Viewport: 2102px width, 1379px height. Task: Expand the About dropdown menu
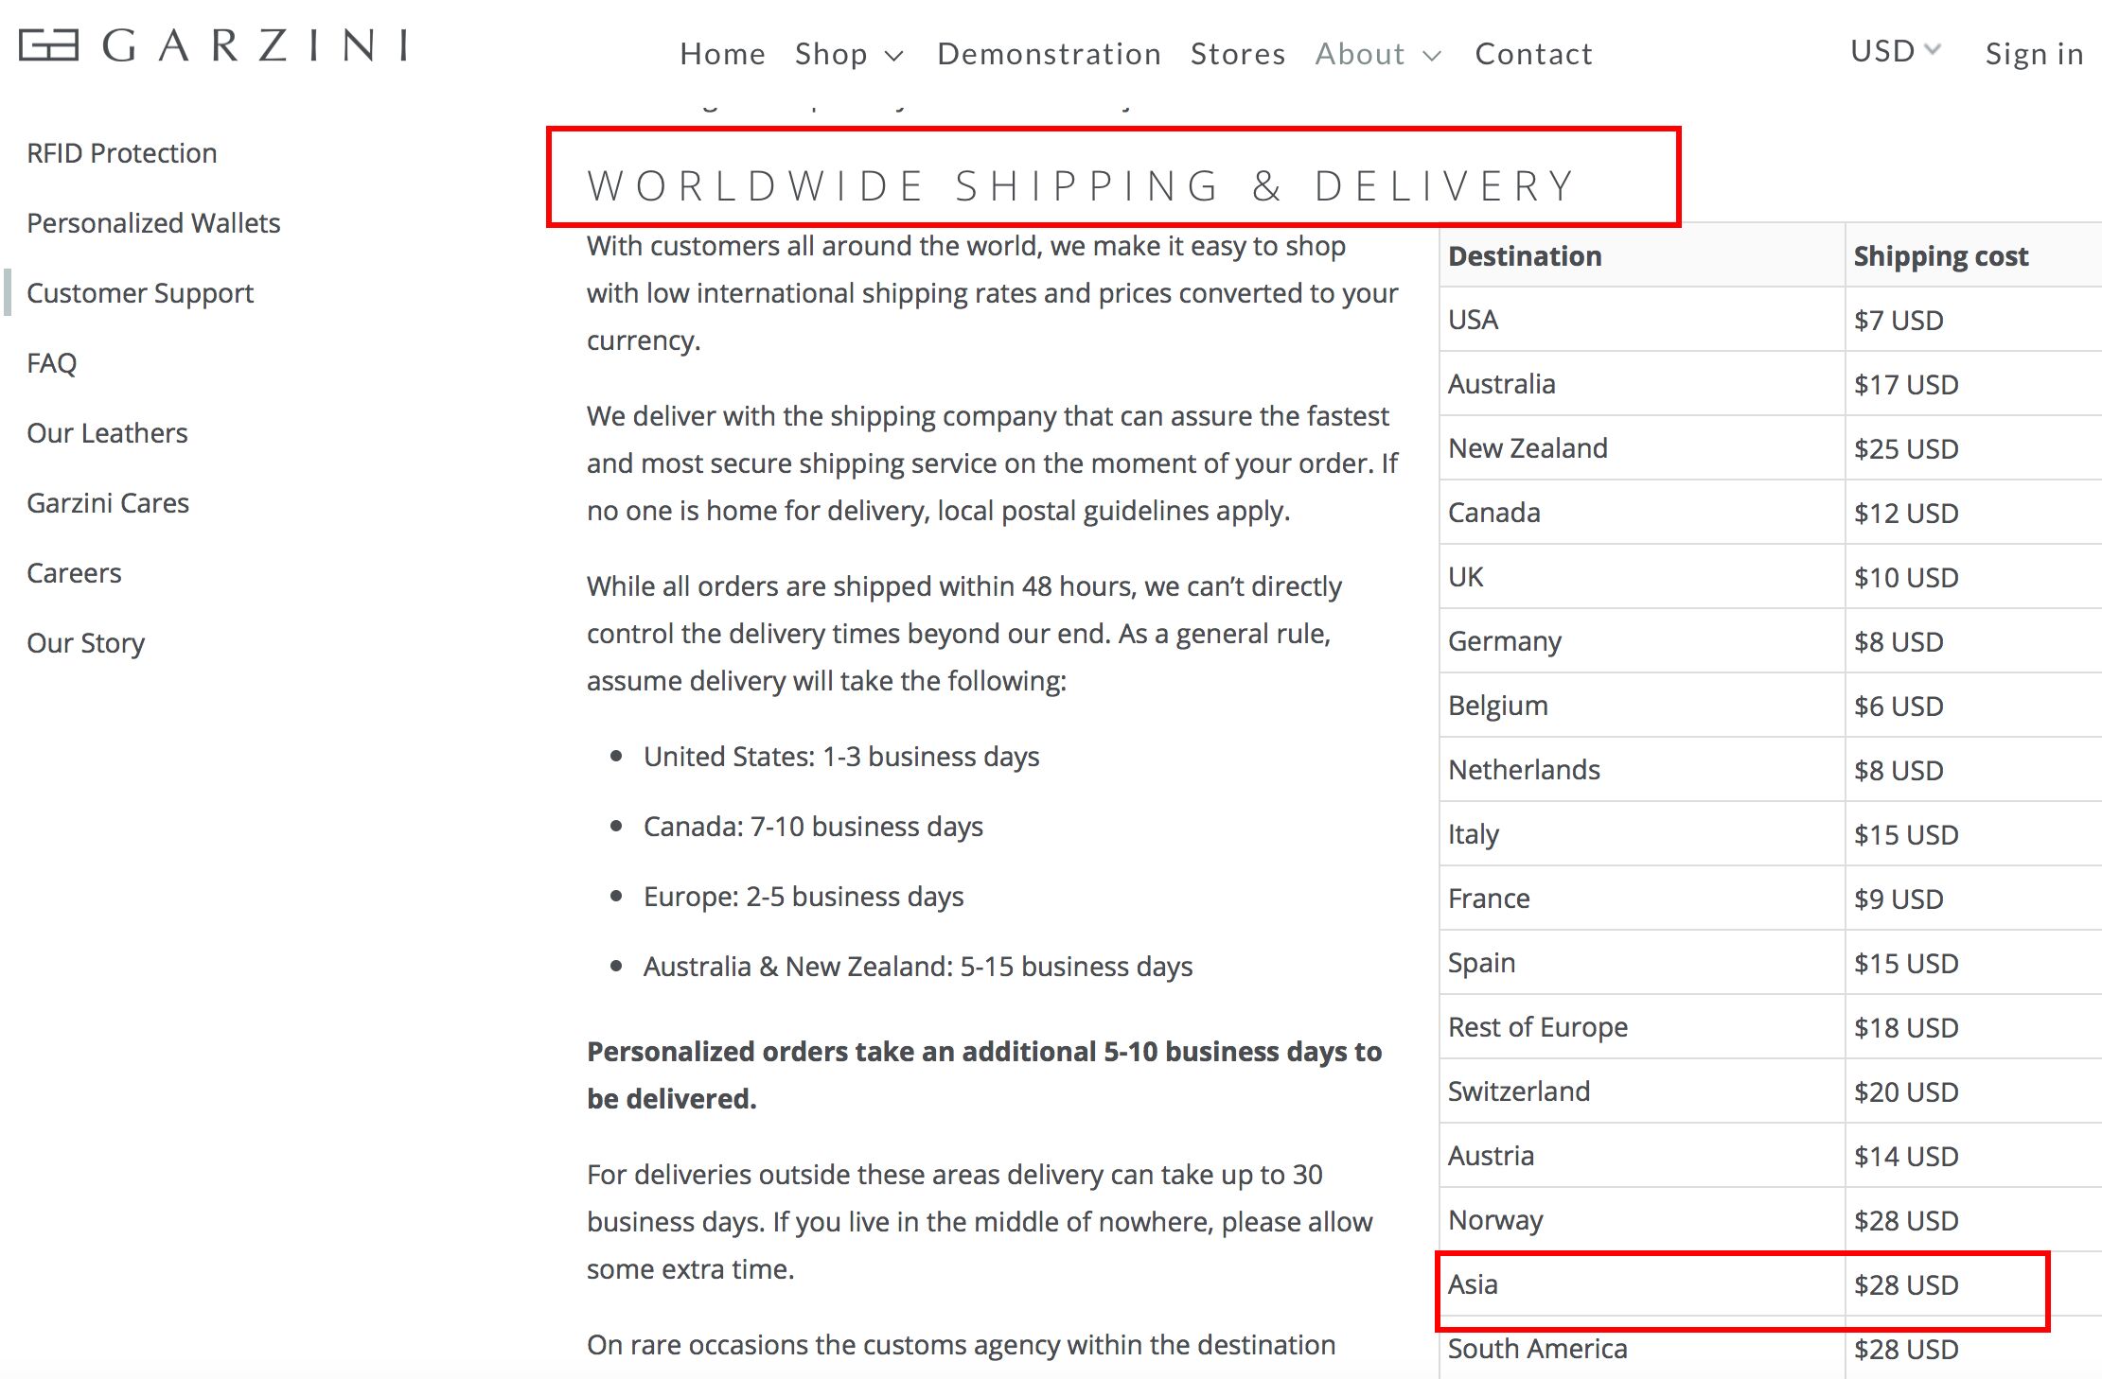pos(1378,54)
